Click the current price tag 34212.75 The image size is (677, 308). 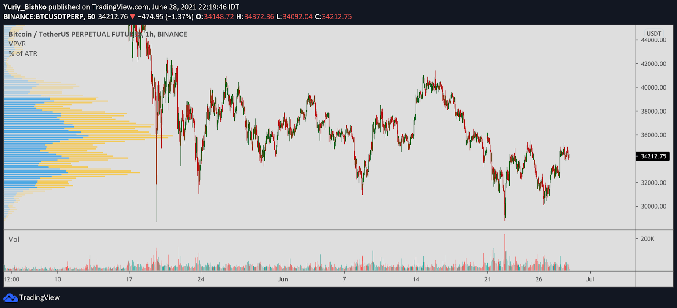click(x=653, y=156)
